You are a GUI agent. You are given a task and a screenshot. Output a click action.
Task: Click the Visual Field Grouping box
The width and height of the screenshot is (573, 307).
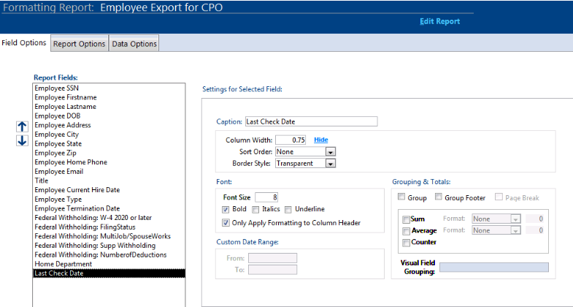pyautogui.click(x=494, y=267)
